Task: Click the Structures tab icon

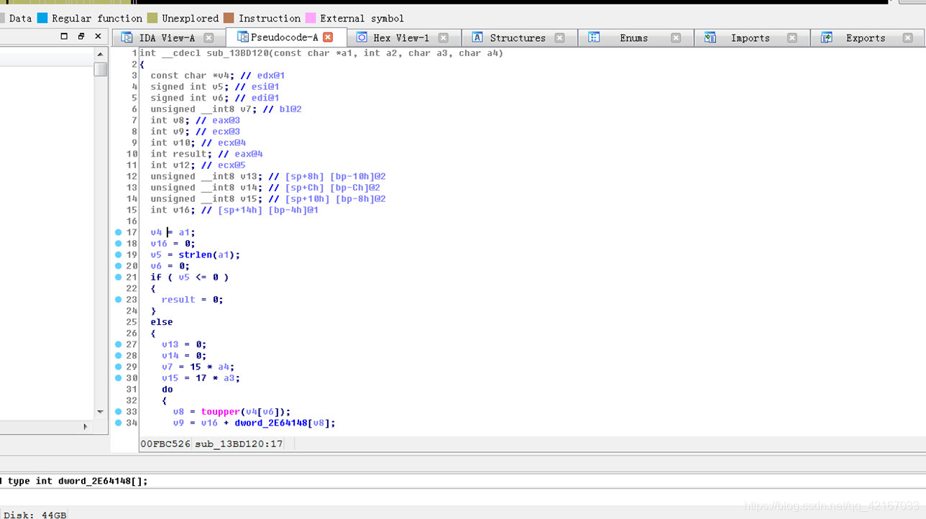Action: (477, 37)
